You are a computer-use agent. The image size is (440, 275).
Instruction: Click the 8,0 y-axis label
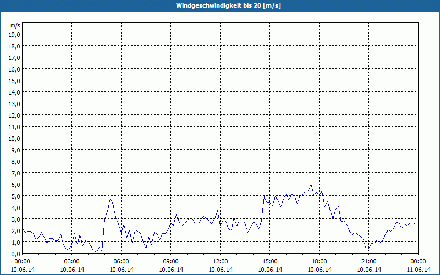pyautogui.click(x=16, y=162)
